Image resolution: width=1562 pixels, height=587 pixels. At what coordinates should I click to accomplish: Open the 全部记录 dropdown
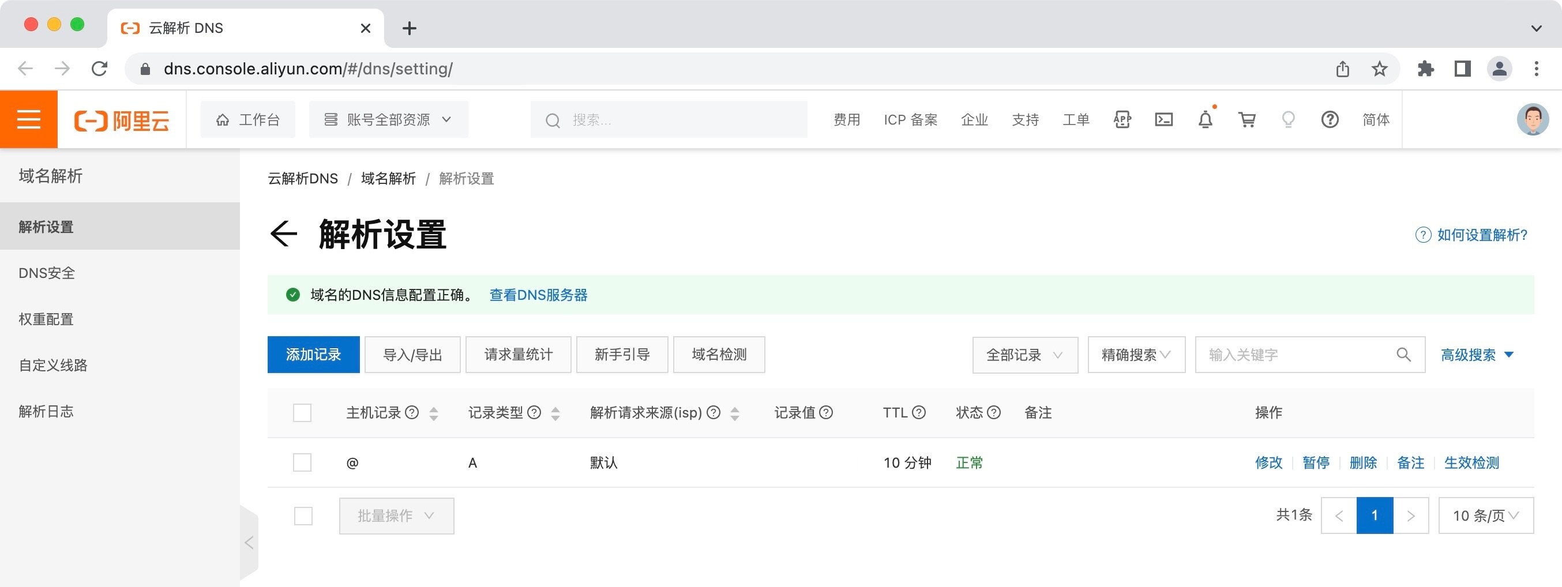coord(1025,355)
